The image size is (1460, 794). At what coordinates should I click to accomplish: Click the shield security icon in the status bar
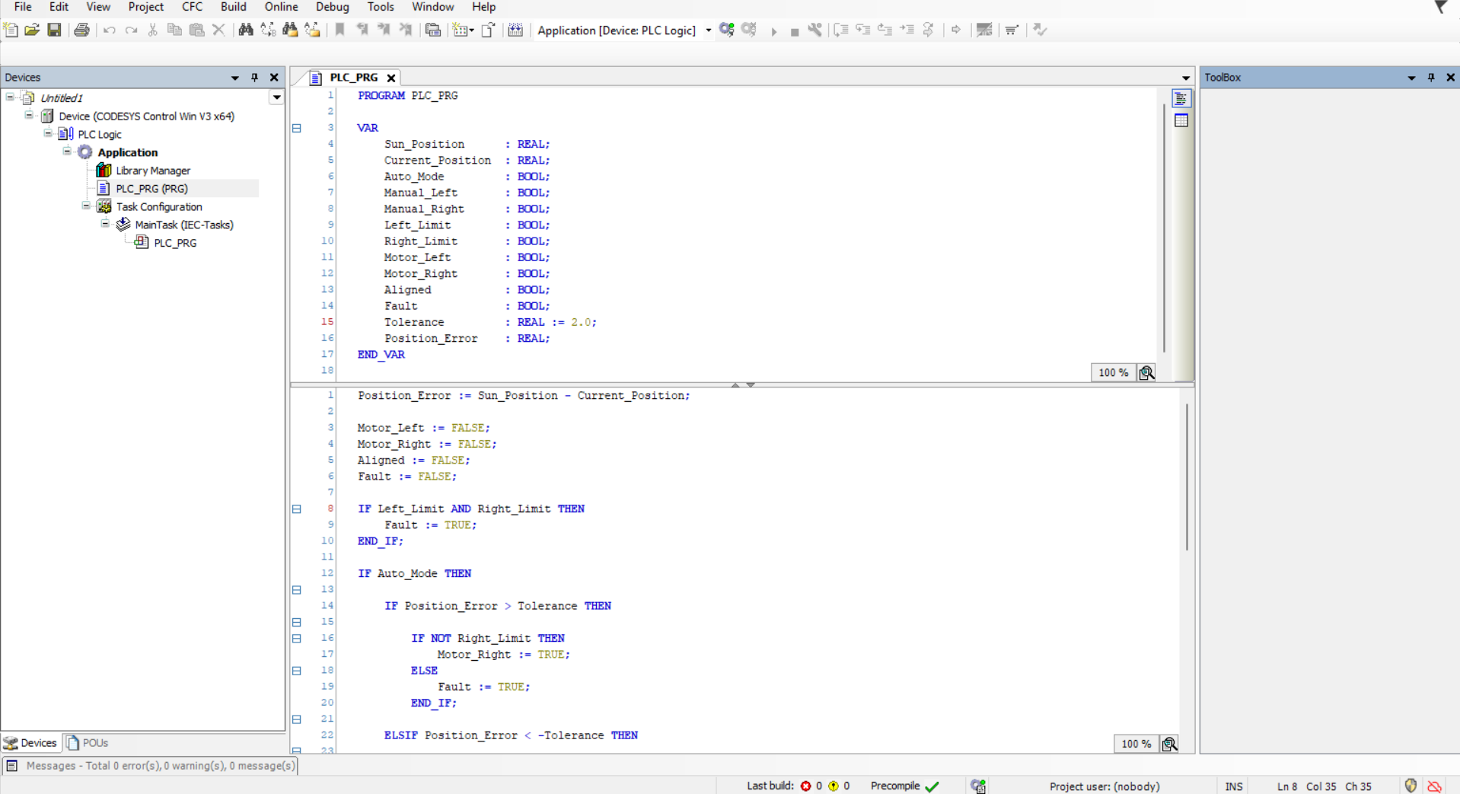pos(1411,786)
